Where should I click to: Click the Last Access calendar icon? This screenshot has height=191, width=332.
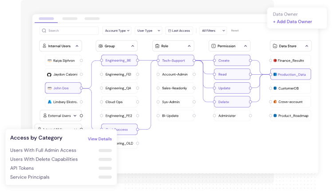click(x=170, y=31)
